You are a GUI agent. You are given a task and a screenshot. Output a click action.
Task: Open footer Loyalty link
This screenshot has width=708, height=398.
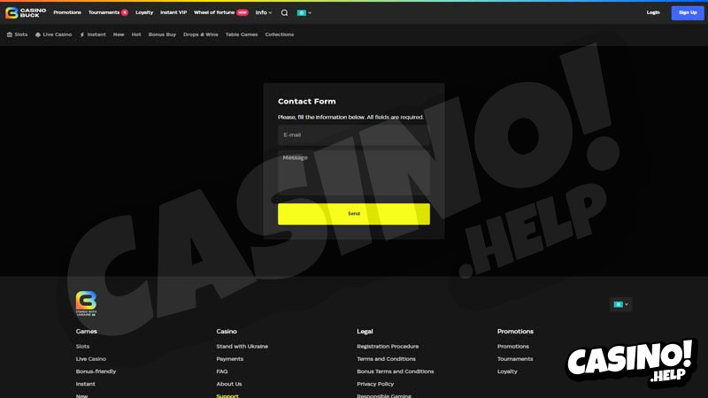(507, 371)
